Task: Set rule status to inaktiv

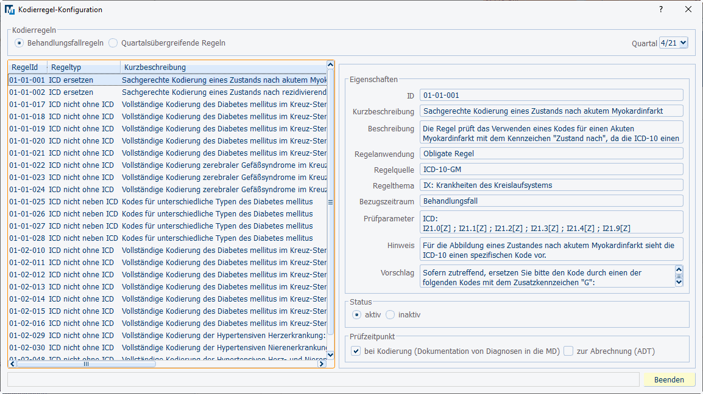Action: click(390, 315)
